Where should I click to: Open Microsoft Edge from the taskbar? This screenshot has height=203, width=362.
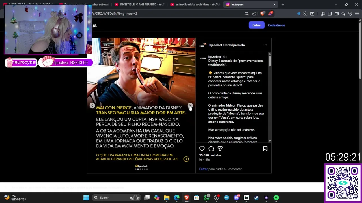[176, 198]
